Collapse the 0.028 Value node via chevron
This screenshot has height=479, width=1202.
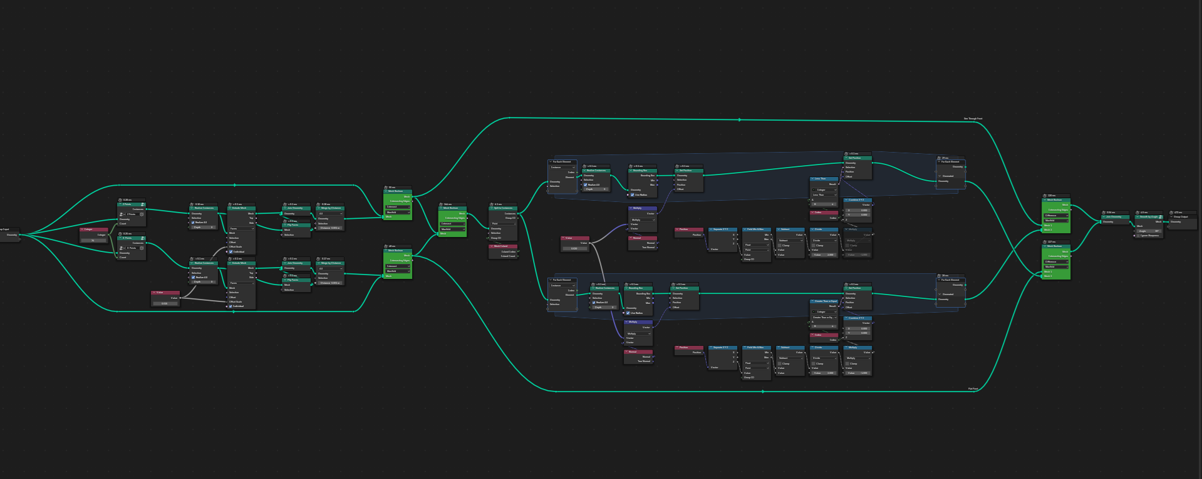[154, 292]
